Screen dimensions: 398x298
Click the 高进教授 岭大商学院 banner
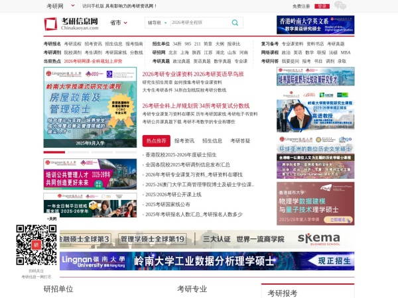click(x=316, y=111)
